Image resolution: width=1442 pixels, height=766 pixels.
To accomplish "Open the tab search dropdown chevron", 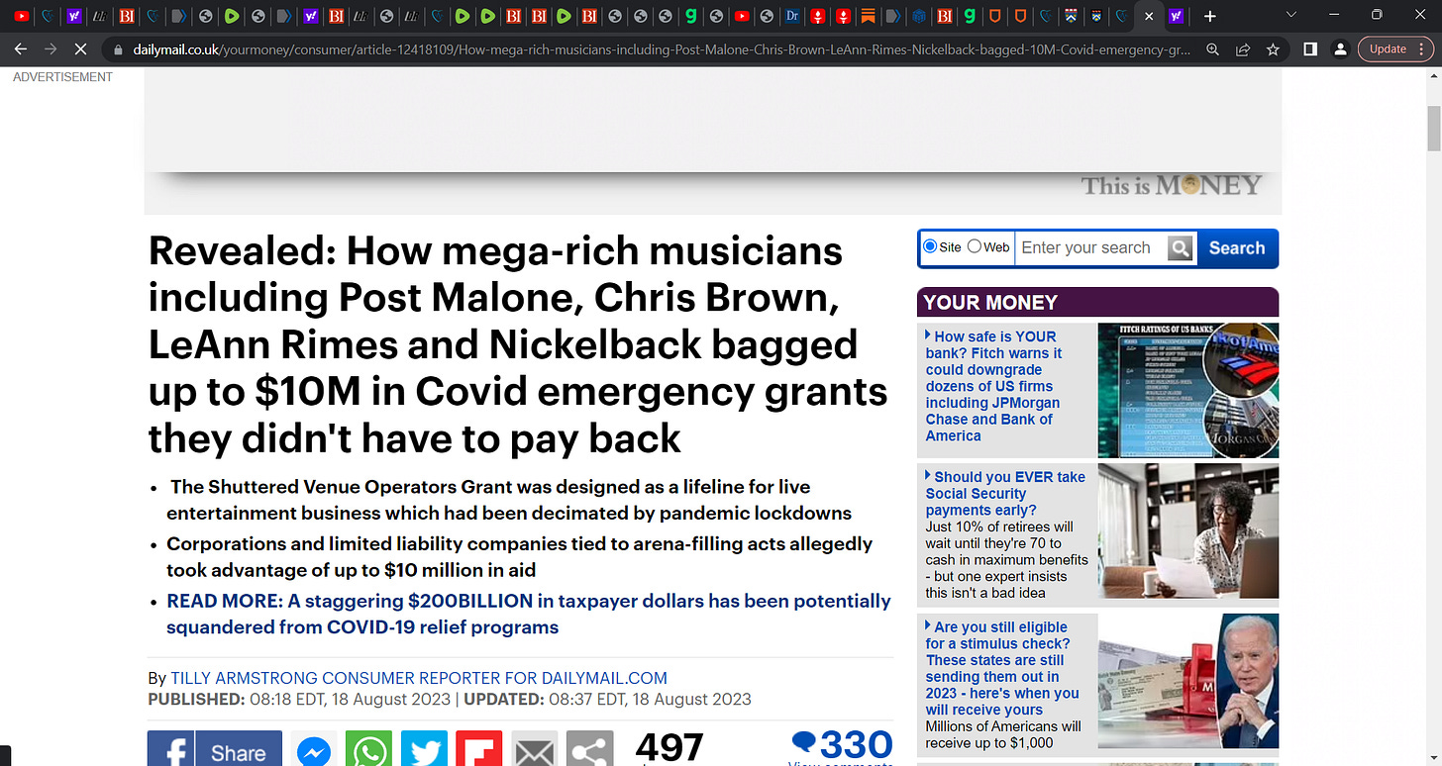I will pyautogui.click(x=1290, y=15).
